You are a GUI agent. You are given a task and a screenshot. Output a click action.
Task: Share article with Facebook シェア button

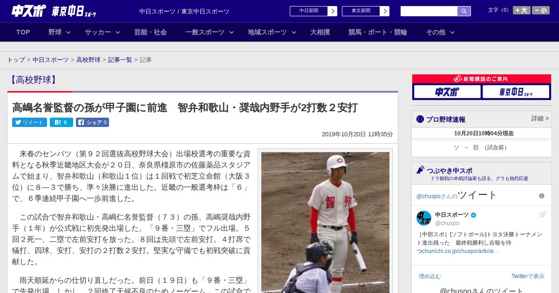point(92,122)
